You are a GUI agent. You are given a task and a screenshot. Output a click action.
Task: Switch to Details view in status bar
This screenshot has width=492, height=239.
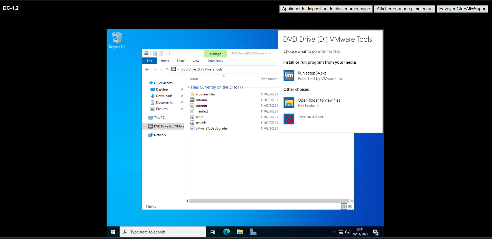[344, 207]
